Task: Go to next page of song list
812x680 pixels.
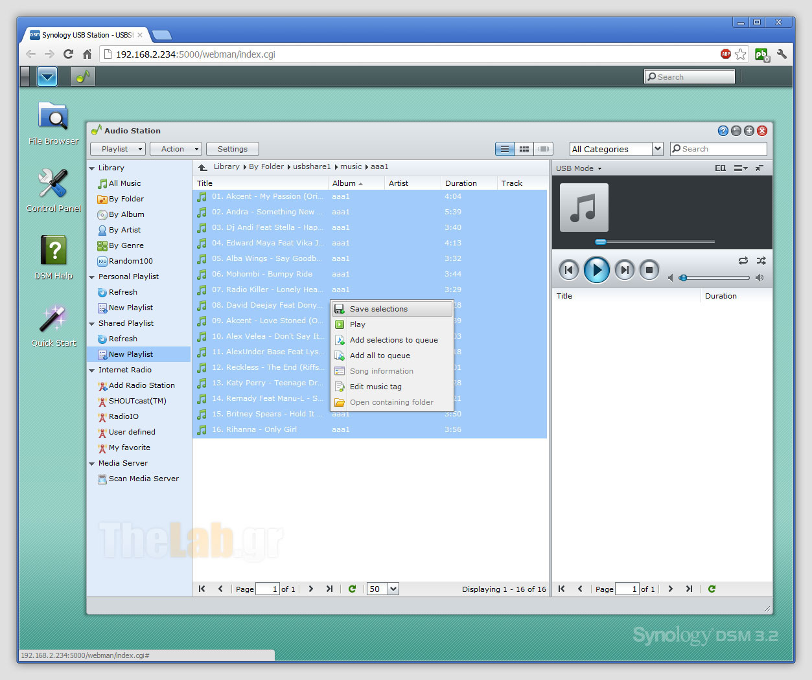Action: pos(311,589)
